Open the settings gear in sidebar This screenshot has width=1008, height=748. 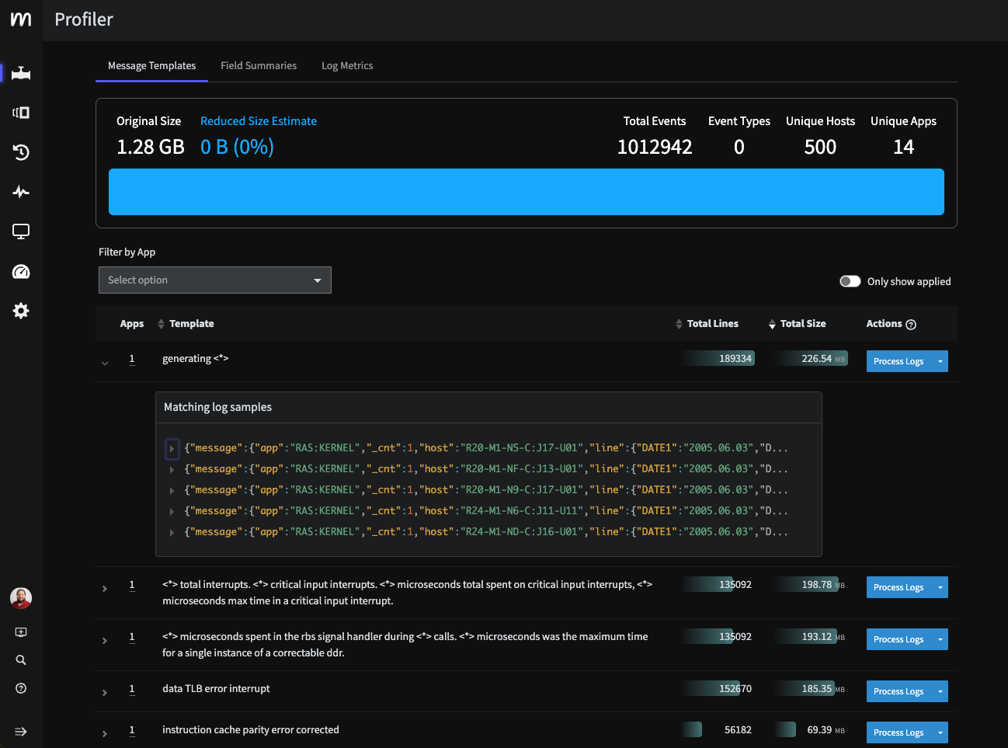pyautogui.click(x=21, y=311)
